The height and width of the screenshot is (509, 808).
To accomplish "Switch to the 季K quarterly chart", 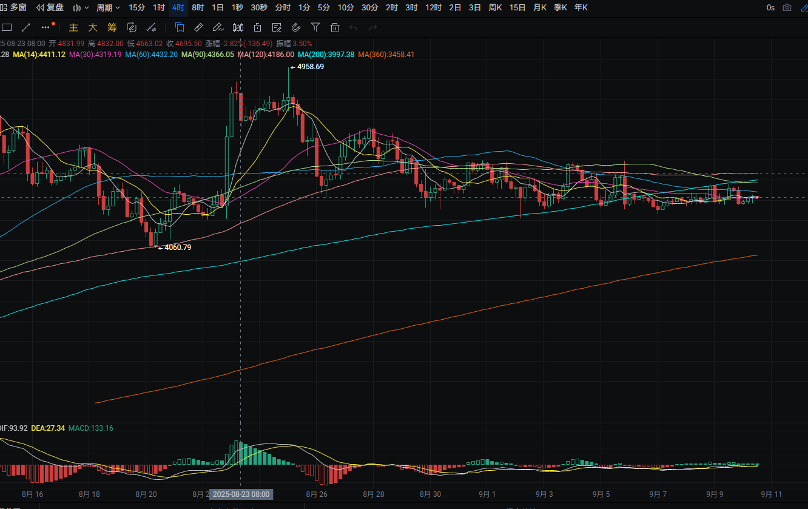I will (561, 8).
